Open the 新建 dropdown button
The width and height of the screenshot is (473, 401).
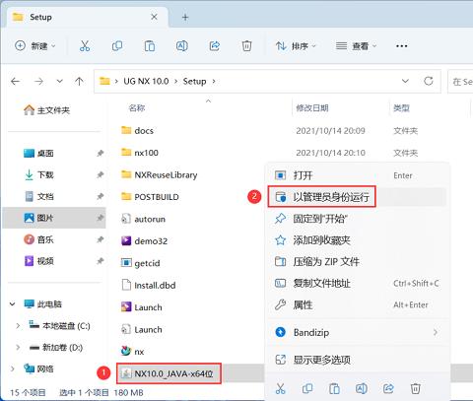35,46
